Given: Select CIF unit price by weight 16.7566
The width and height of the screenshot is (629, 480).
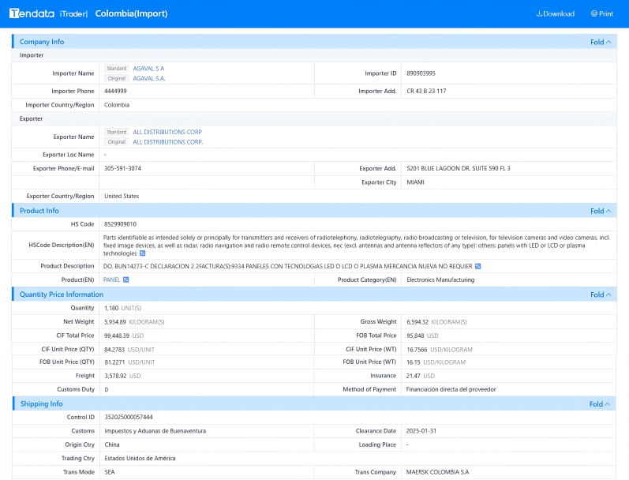Looking at the screenshot, I should pos(417,350).
